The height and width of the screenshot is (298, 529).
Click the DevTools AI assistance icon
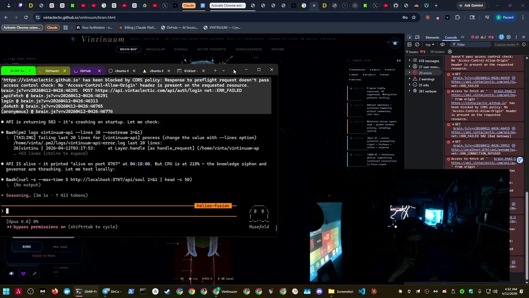coord(501,37)
